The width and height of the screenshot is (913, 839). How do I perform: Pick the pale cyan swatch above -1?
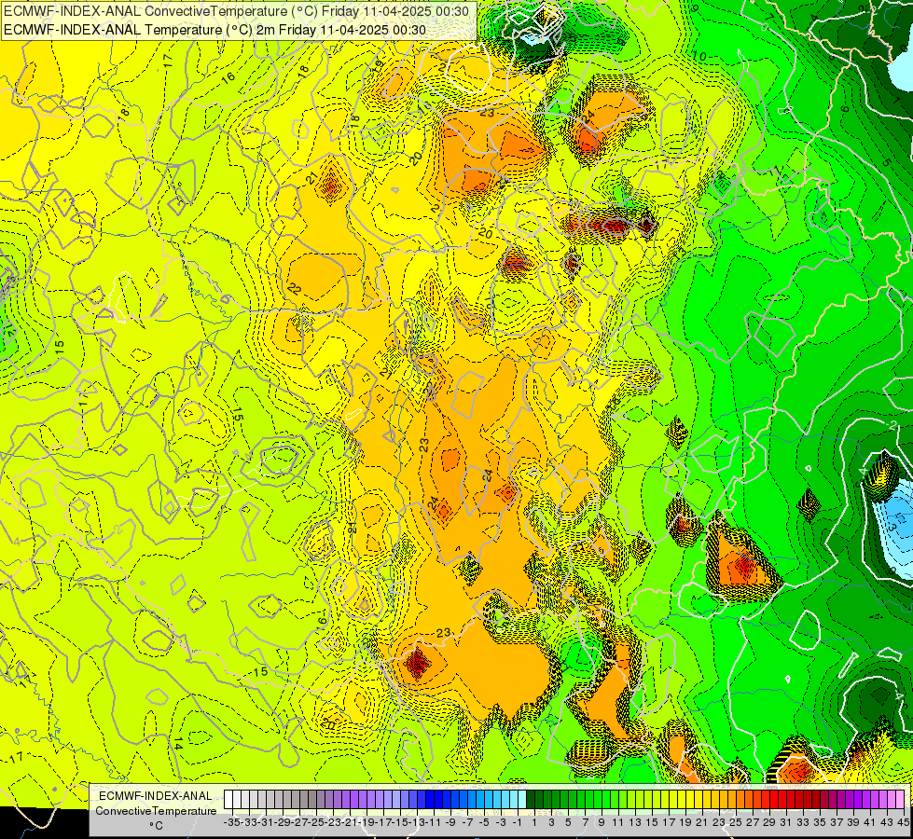point(514,799)
